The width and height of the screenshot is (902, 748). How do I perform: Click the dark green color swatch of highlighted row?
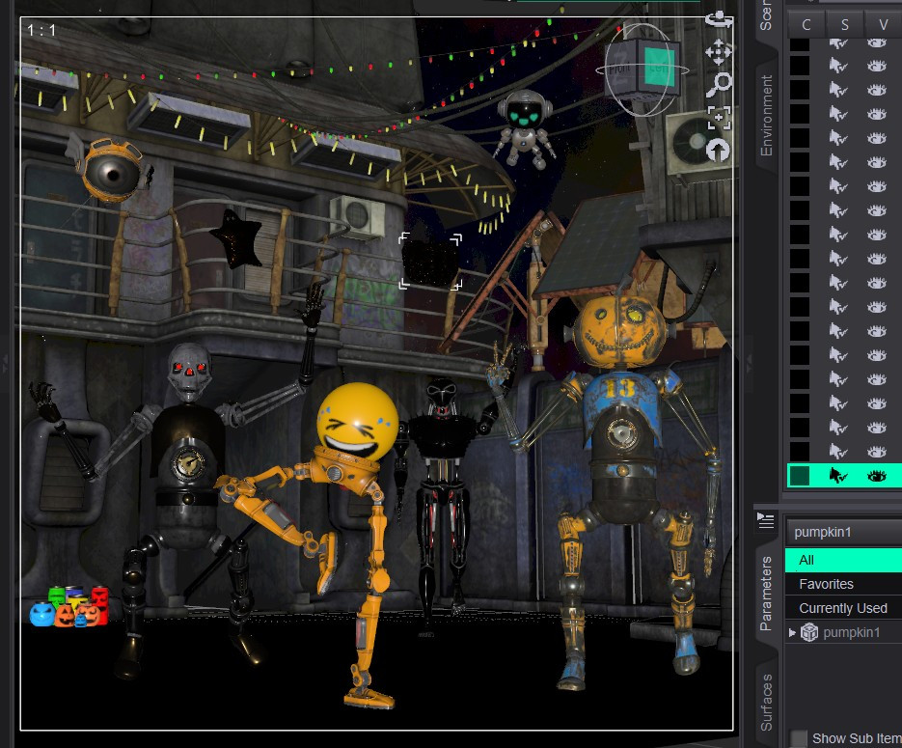(800, 476)
